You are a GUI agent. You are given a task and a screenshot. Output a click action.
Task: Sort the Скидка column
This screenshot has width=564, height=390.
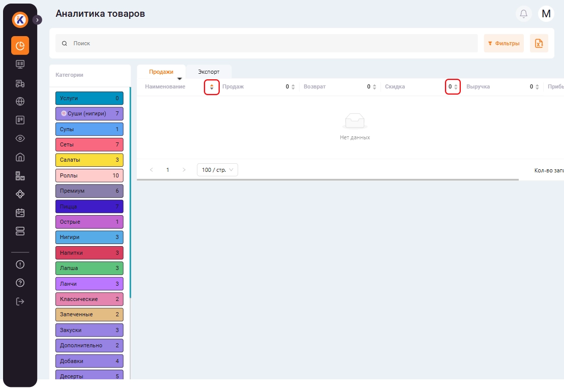(456, 87)
